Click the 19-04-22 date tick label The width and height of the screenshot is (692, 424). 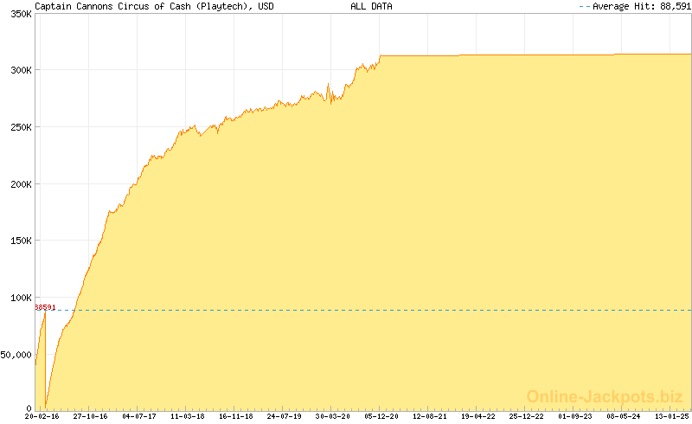(x=478, y=416)
